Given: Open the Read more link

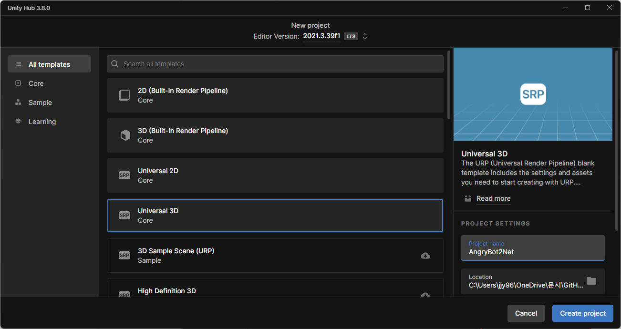Looking at the screenshot, I should click(x=493, y=198).
